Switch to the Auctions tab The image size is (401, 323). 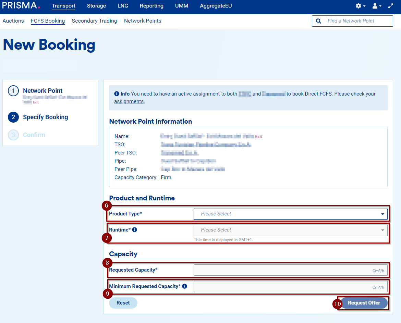tap(13, 21)
